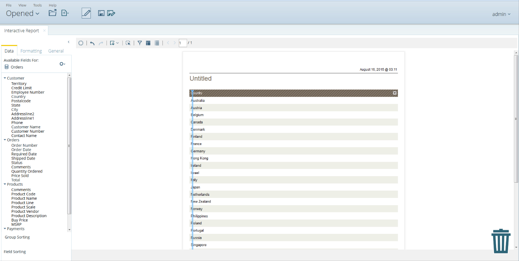This screenshot has height=261, width=519.
Task: Select the Postalcode field
Action: pyautogui.click(x=21, y=101)
